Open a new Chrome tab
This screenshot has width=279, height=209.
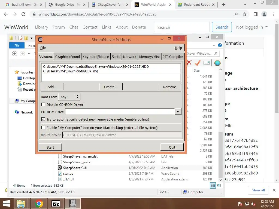[x=224, y=5]
